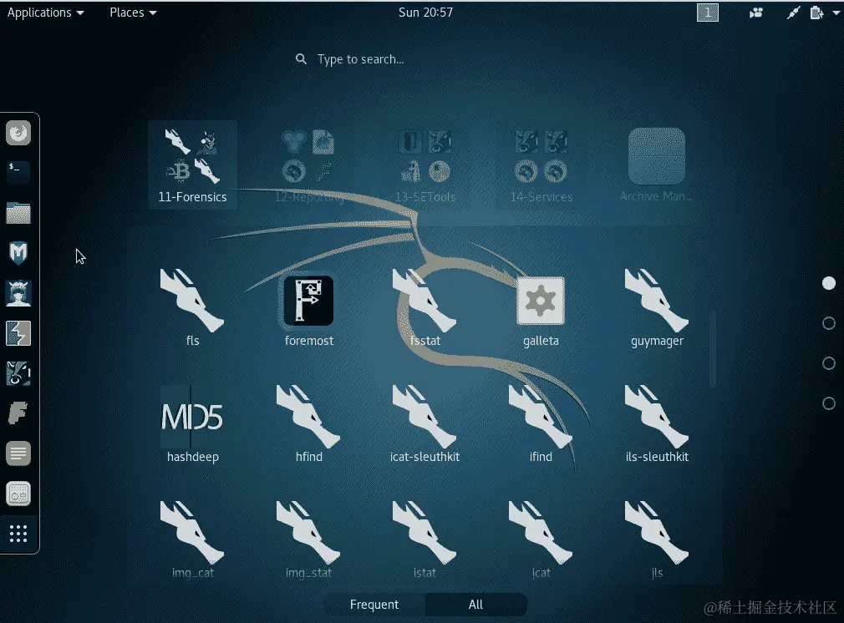Switch to the Frequent tab
Image resolution: width=844 pixels, height=623 pixels.
click(x=374, y=604)
